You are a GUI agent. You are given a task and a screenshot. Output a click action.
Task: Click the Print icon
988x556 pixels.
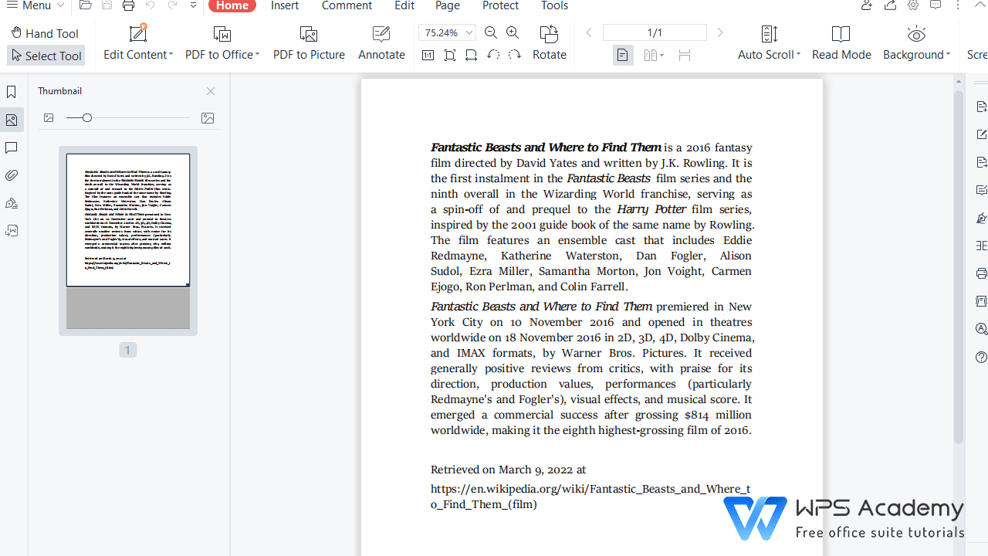click(128, 5)
